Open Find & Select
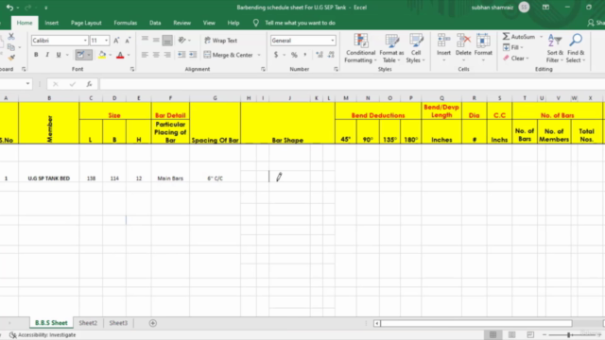The width and height of the screenshot is (605, 340). (576, 48)
